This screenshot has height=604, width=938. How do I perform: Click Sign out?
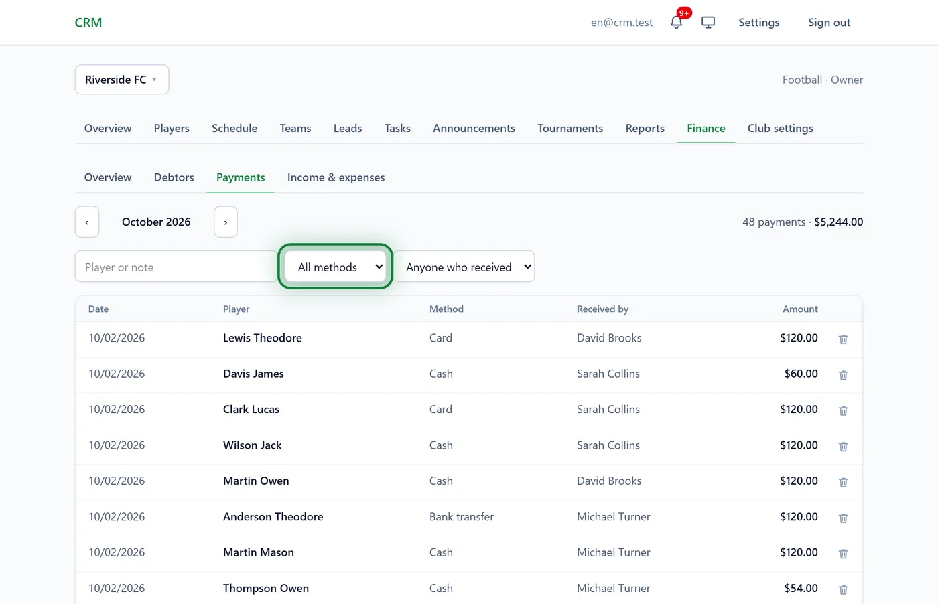[x=829, y=22]
